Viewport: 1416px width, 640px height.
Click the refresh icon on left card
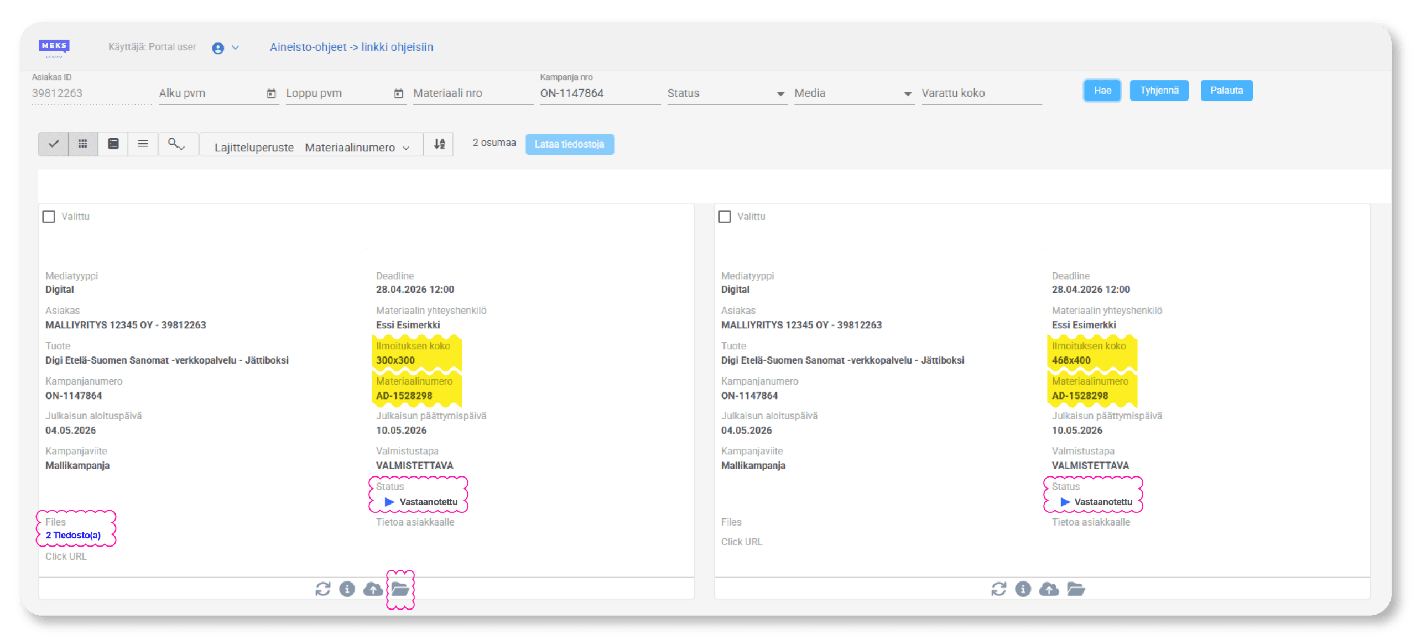pyautogui.click(x=322, y=589)
